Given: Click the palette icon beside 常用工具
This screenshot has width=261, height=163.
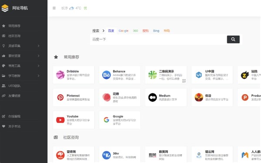Looking at the screenshot, I should (3, 66).
